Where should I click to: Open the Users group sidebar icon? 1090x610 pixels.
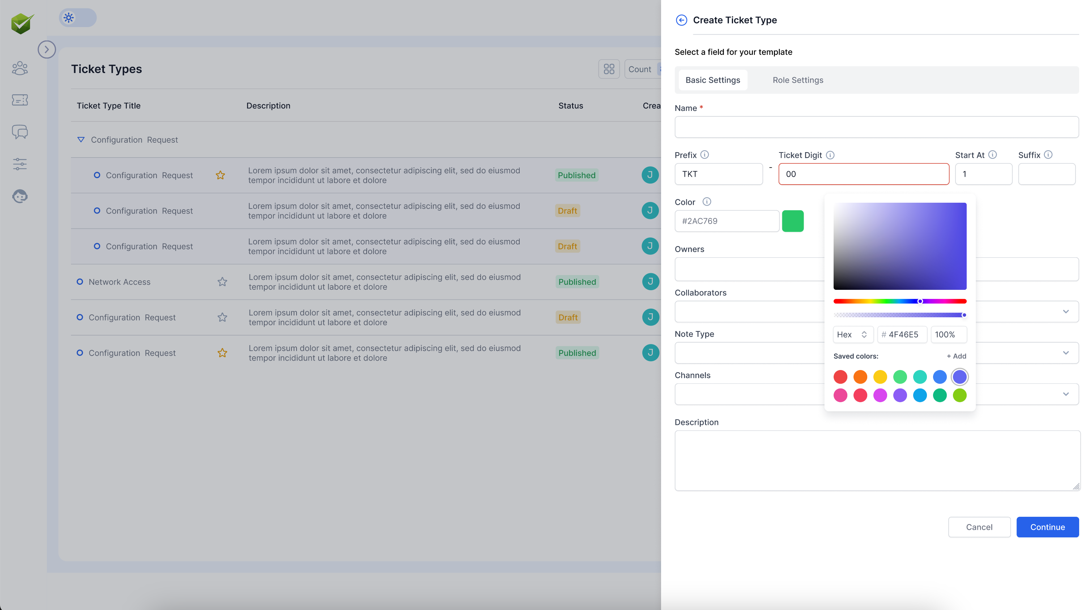tap(20, 68)
